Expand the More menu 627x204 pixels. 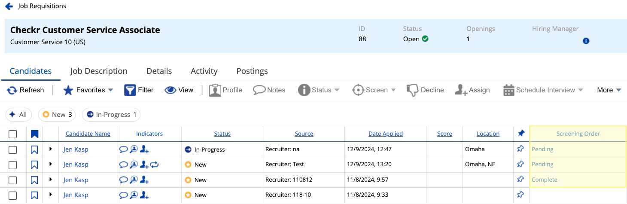coord(609,90)
